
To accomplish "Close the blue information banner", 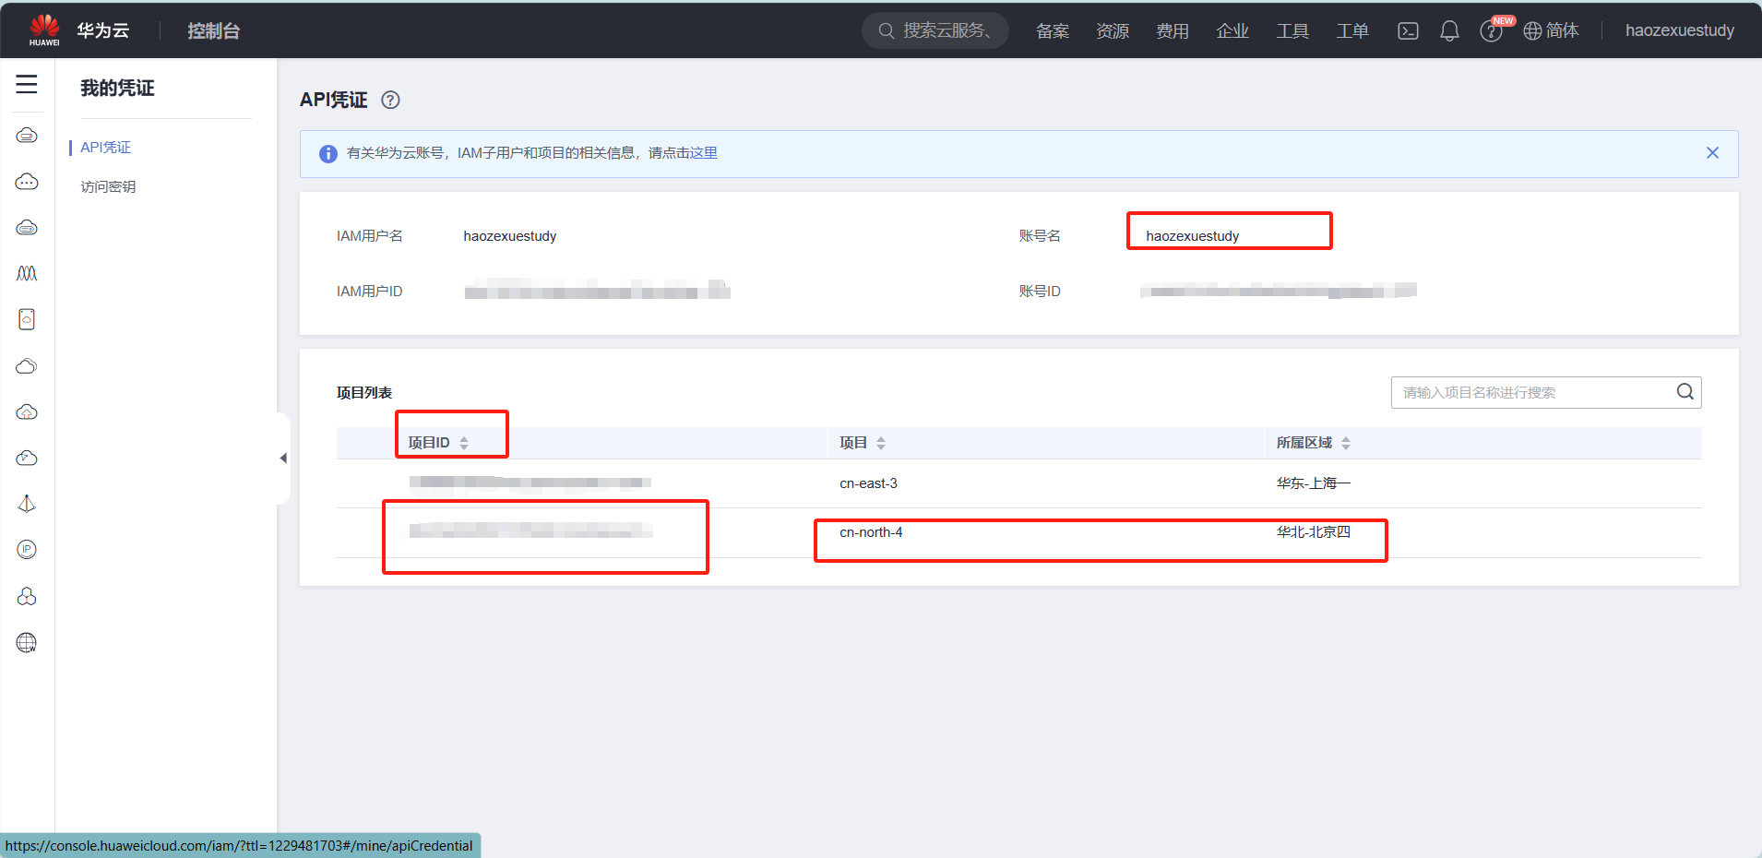I will 1712,153.
